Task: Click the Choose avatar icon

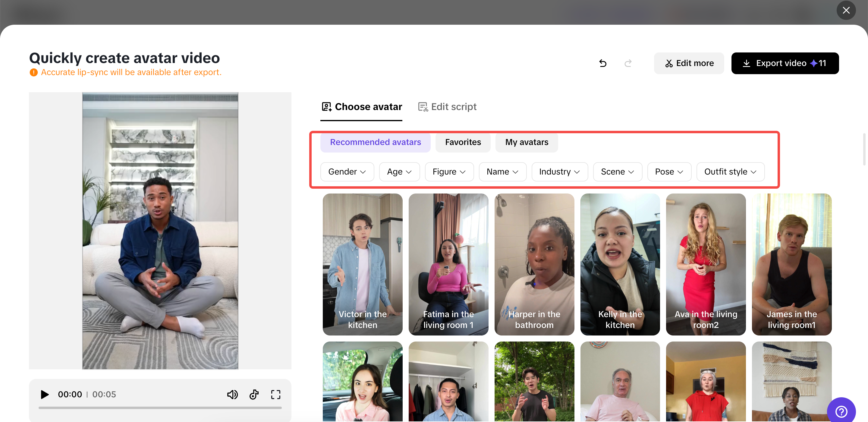Action: [x=326, y=106]
